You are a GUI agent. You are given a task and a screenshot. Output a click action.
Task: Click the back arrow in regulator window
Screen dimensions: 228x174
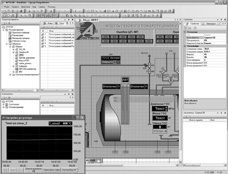[x=5, y=170]
